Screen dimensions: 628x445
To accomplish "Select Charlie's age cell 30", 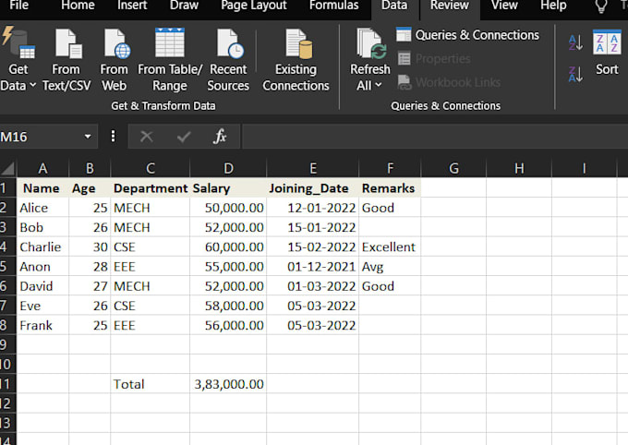I will click(x=90, y=247).
